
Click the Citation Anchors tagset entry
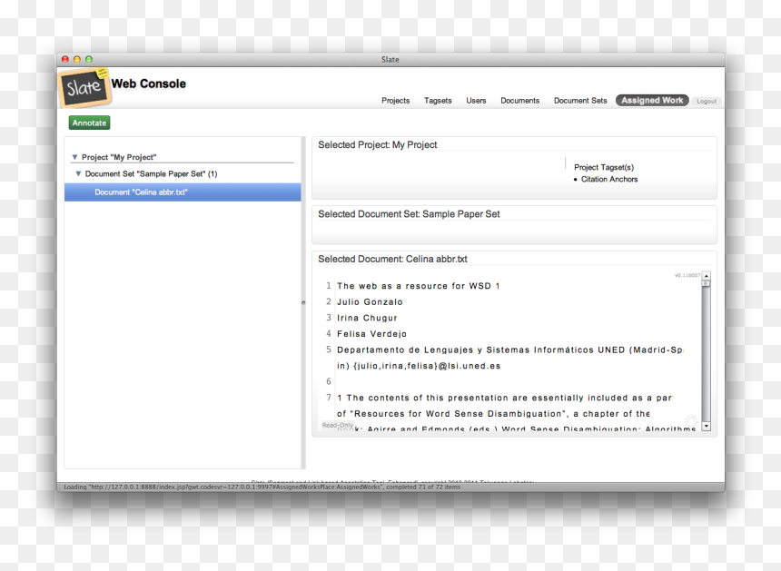609,179
